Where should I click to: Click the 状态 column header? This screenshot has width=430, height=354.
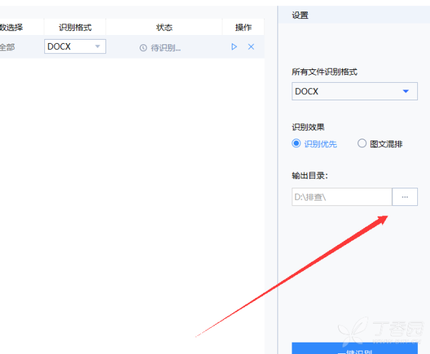tap(164, 27)
